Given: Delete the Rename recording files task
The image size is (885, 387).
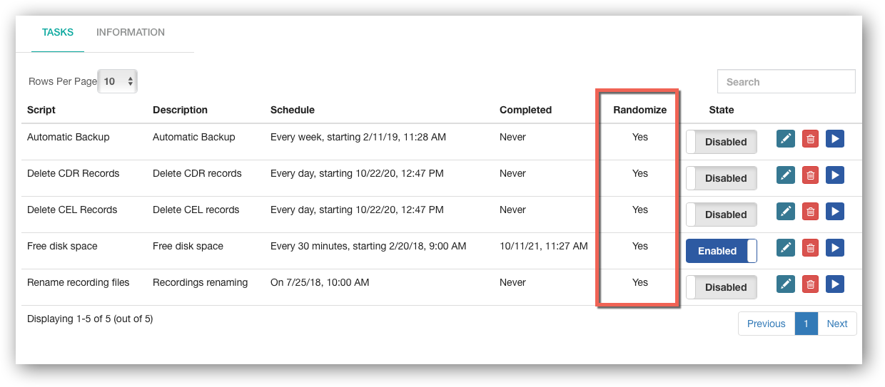Looking at the screenshot, I should pos(811,284).
